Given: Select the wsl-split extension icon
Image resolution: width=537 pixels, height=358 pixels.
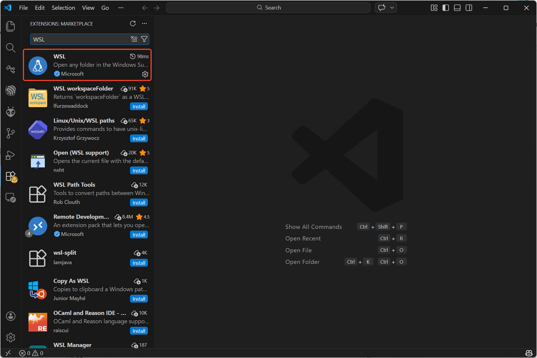Looking at the screenshot, I should pyautogui.click(x=38, y=258).
